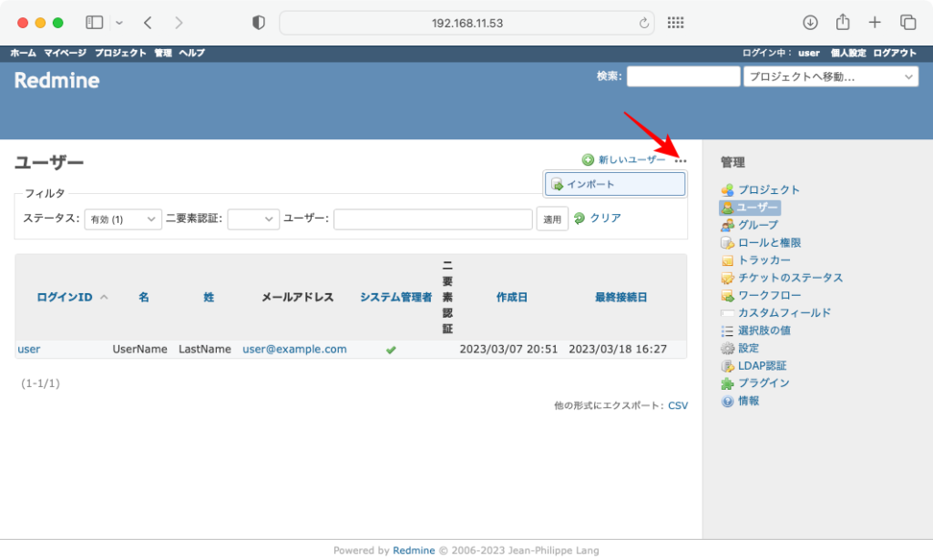
Task: Select the インポート menu entry
Action: pos(615,184)
